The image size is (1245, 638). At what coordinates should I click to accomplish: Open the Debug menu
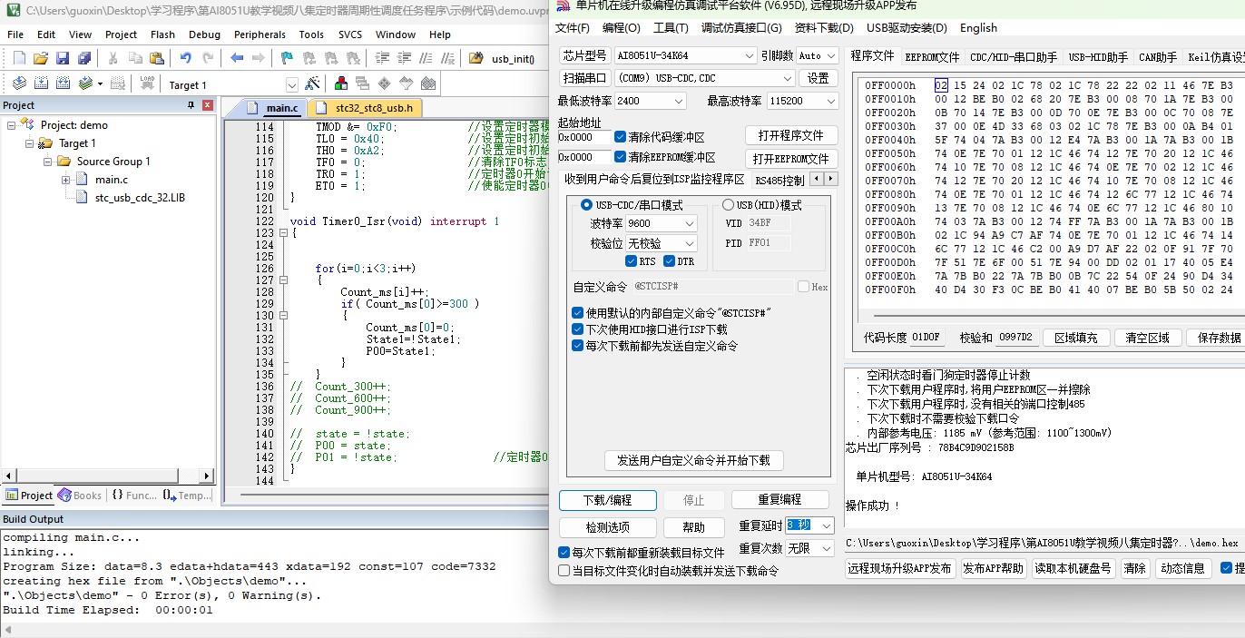204,34
